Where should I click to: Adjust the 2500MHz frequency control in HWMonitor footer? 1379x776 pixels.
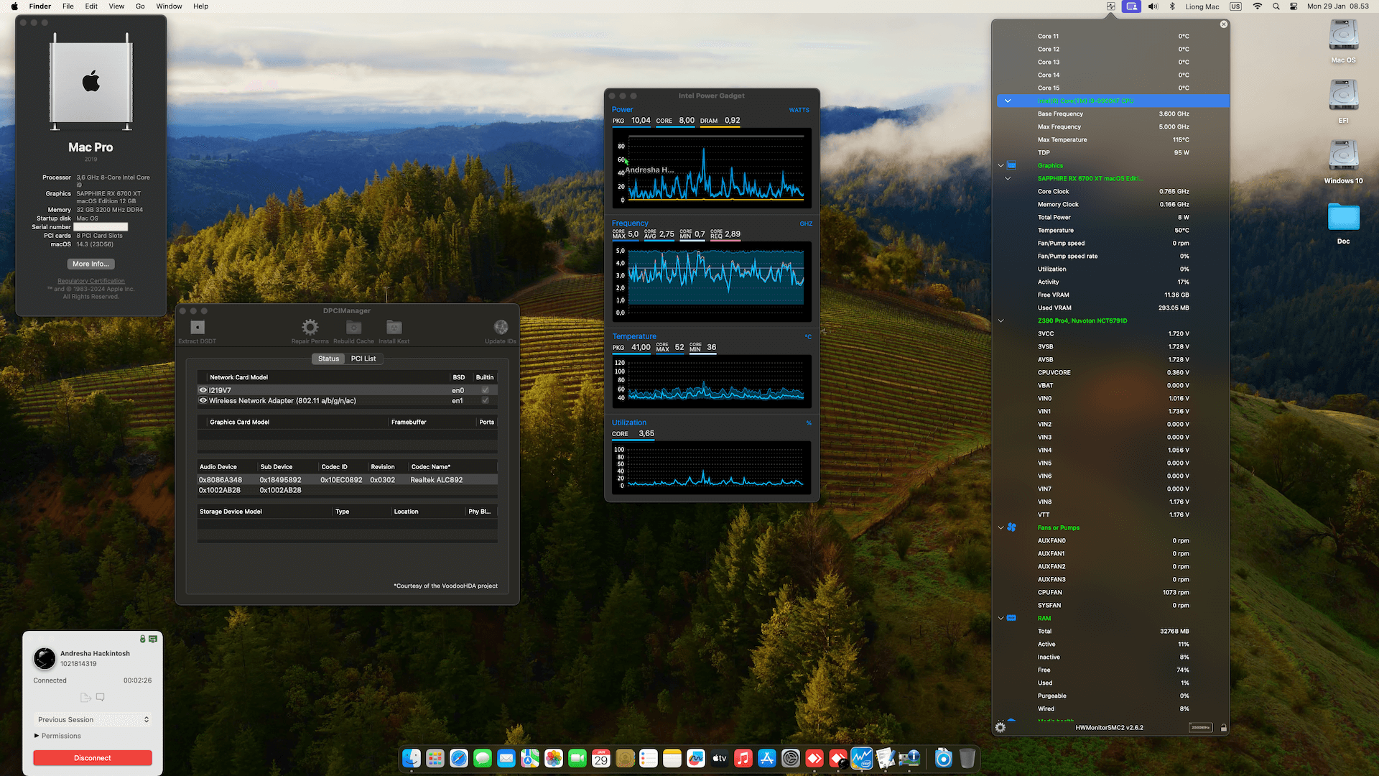pos(1201,727)
